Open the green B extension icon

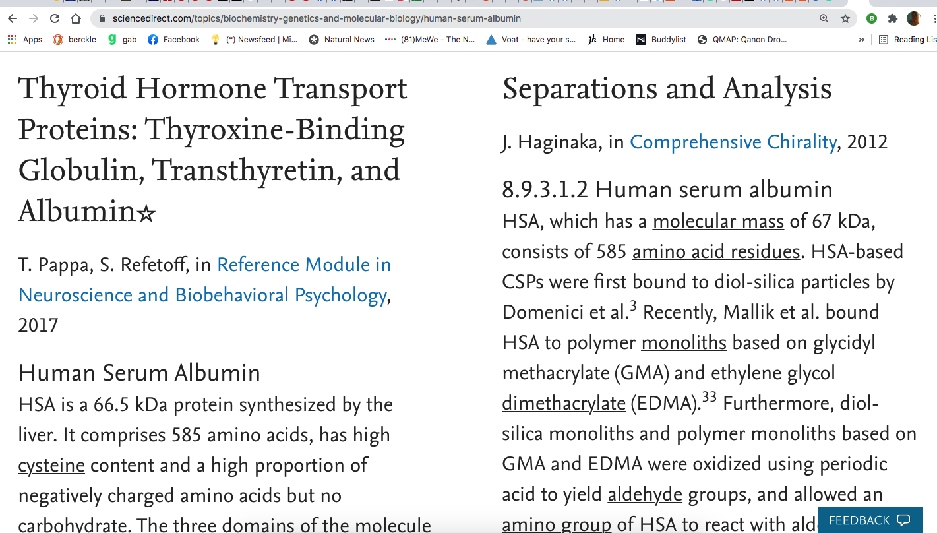click(872, 18)
